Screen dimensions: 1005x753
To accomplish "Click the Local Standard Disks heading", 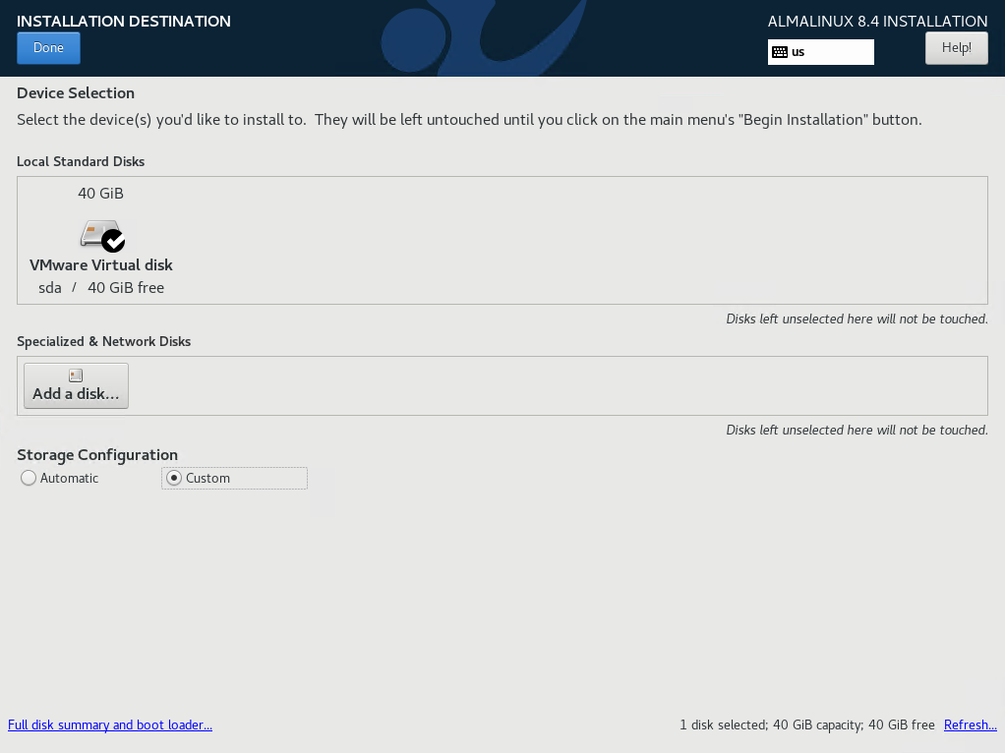I will click(x=81, y=161).
